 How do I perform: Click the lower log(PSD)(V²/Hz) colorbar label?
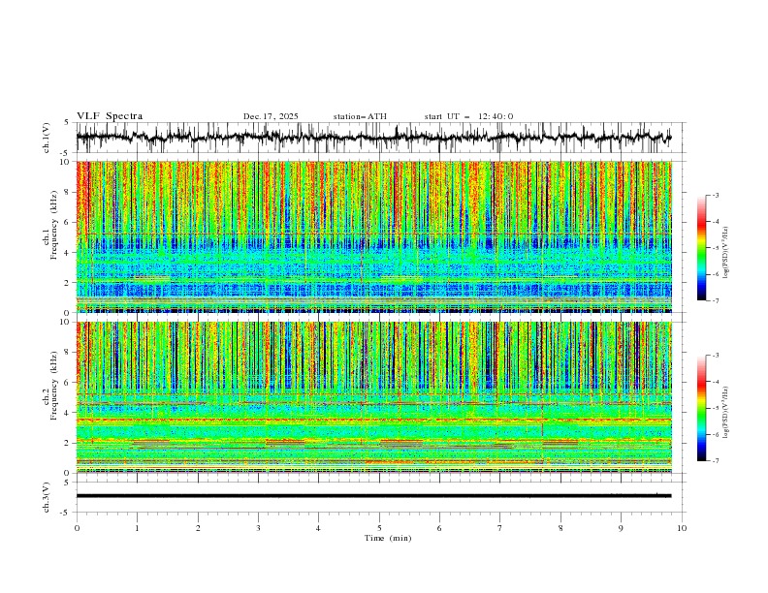click(x=726, y=413)
